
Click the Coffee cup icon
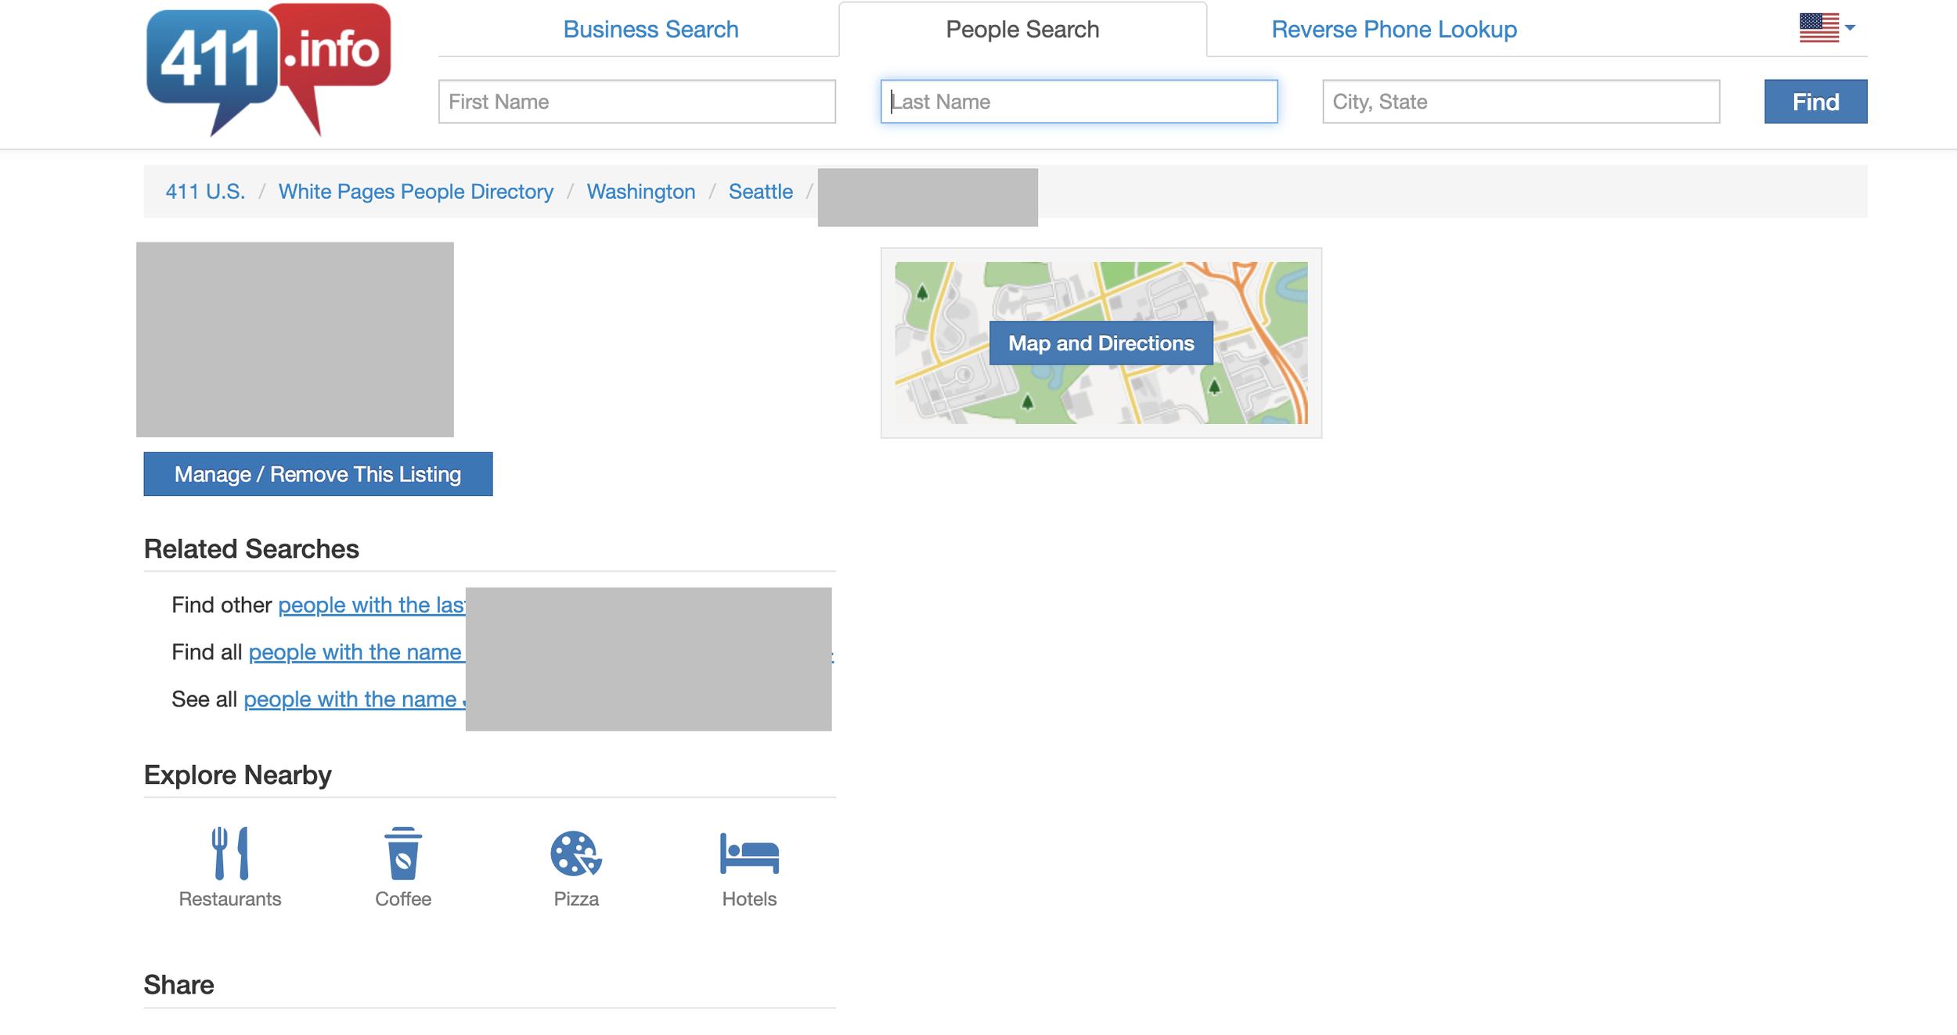click(x=402, y=852)
